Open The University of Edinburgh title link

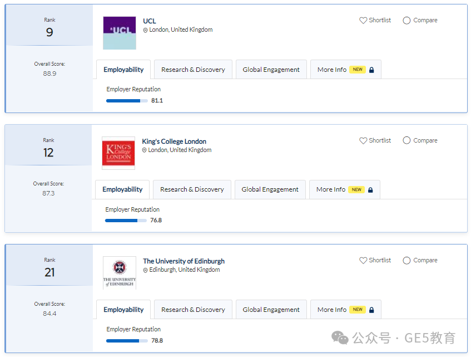click(184, 261)
